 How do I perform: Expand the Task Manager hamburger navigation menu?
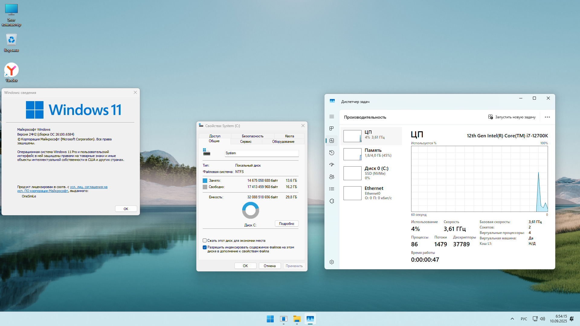(332, 117)
